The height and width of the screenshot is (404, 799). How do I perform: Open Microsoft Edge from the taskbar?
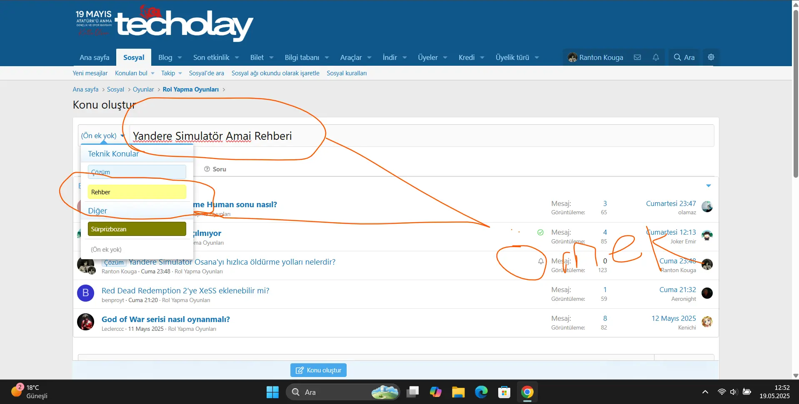click(x=481, y=392)
